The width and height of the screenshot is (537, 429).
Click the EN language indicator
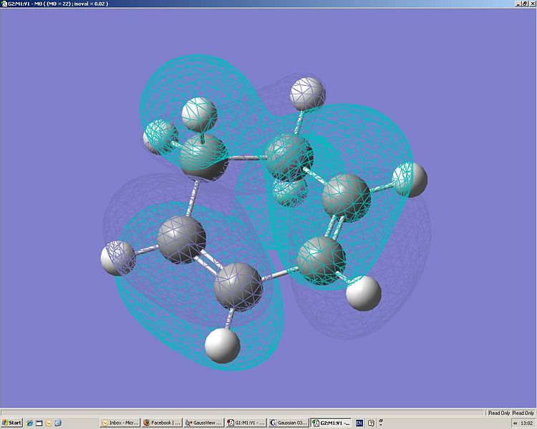click(x=359, y=423)
